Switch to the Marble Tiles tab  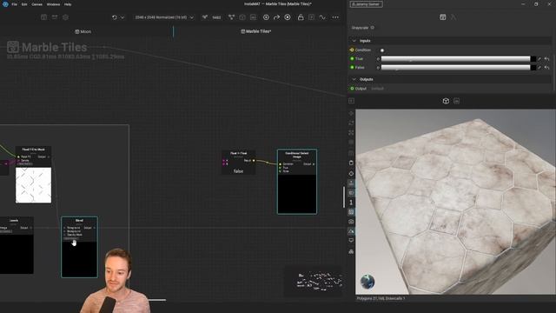point(256,31)
